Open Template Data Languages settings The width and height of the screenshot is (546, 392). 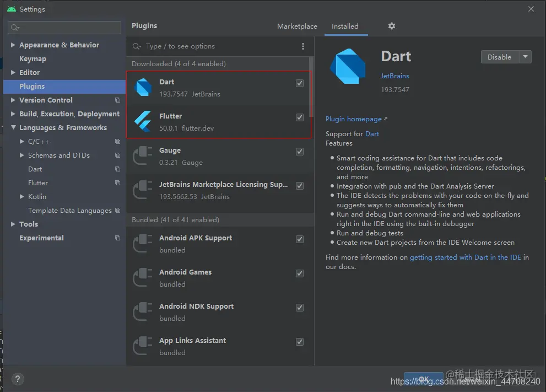point(69,211)
